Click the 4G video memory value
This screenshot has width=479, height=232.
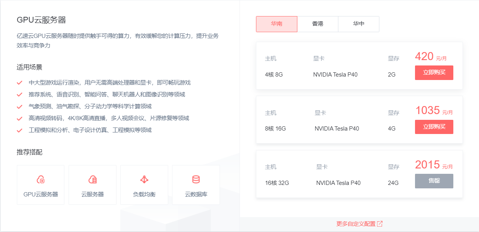click(x=392, y=128)
